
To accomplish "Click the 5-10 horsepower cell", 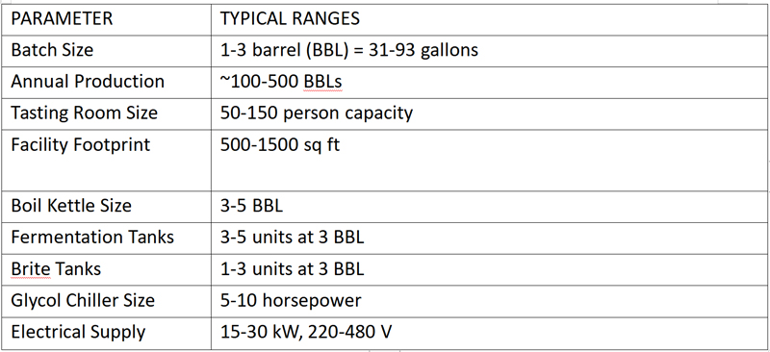I will (x=490, y=300).
